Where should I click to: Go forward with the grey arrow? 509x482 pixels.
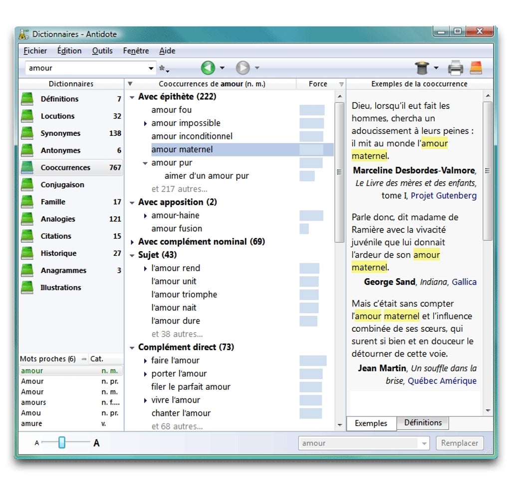pos(243,68)
